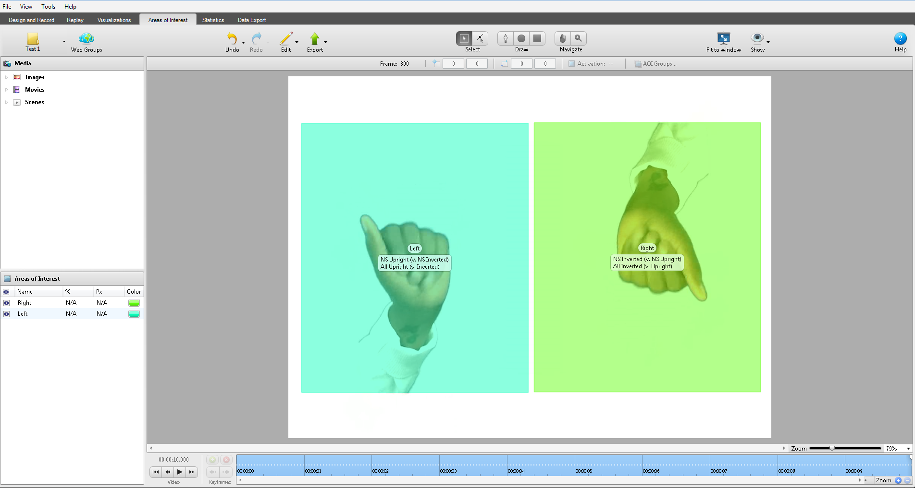Click the Undo arrow icon
This screenshot has height=488, width=915.
[x=232, y=38]
